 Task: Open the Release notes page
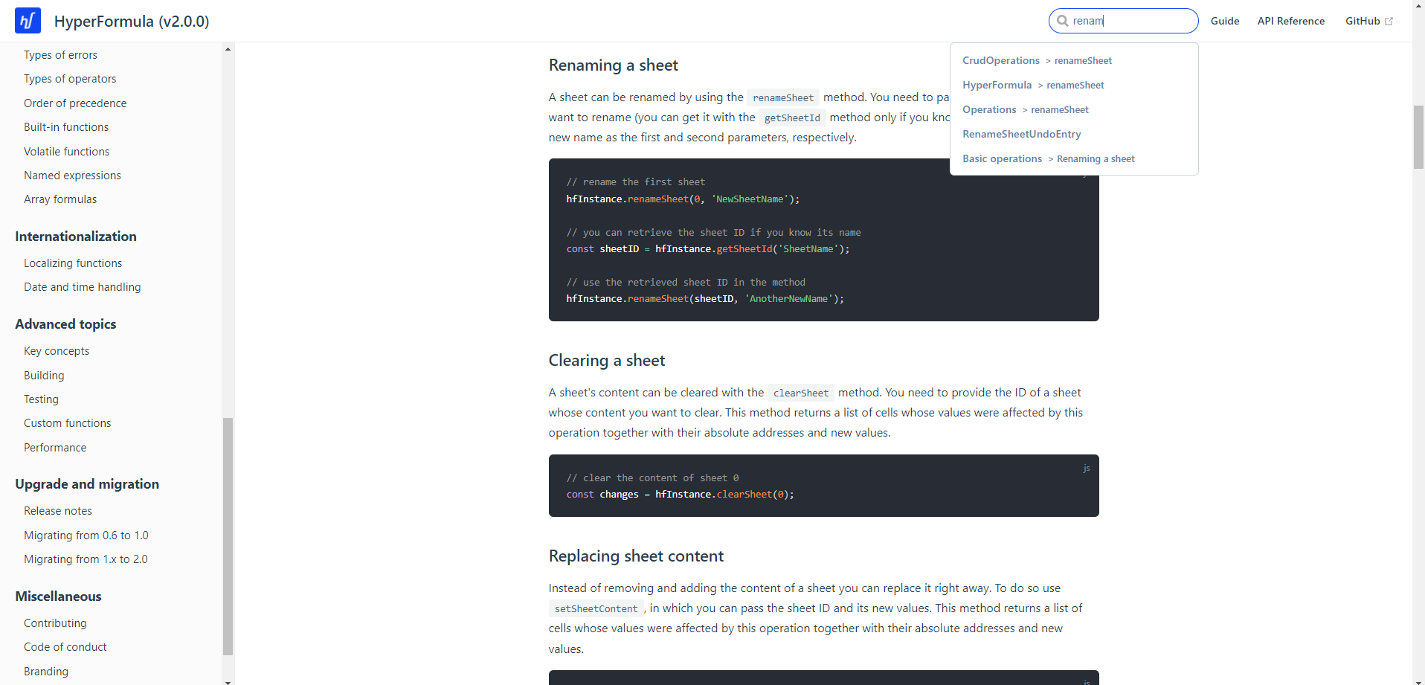57,510
